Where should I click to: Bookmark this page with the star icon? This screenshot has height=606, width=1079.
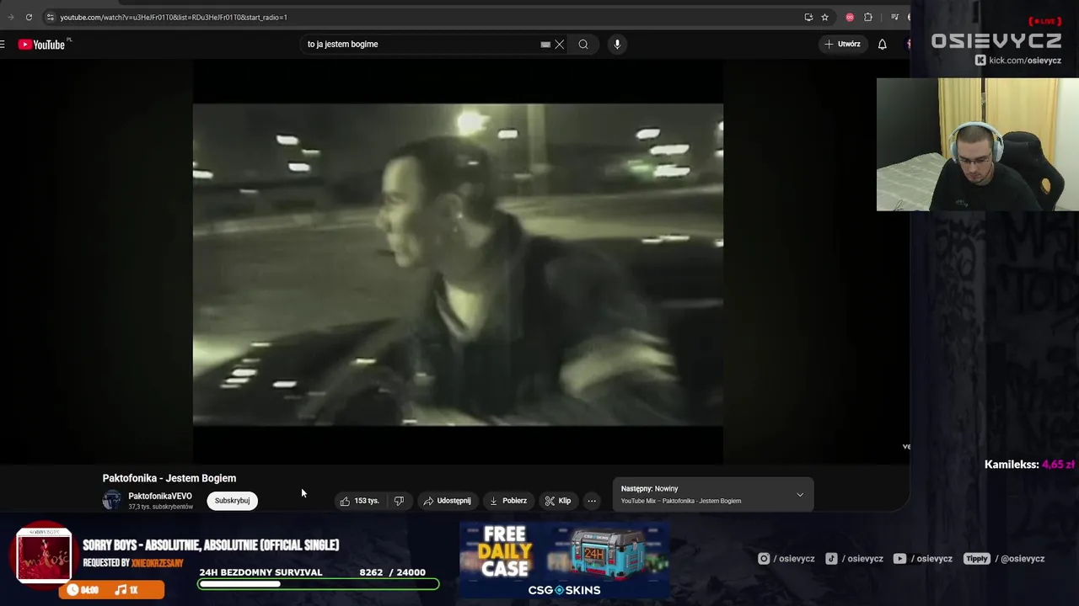click(x=824, y=17)
